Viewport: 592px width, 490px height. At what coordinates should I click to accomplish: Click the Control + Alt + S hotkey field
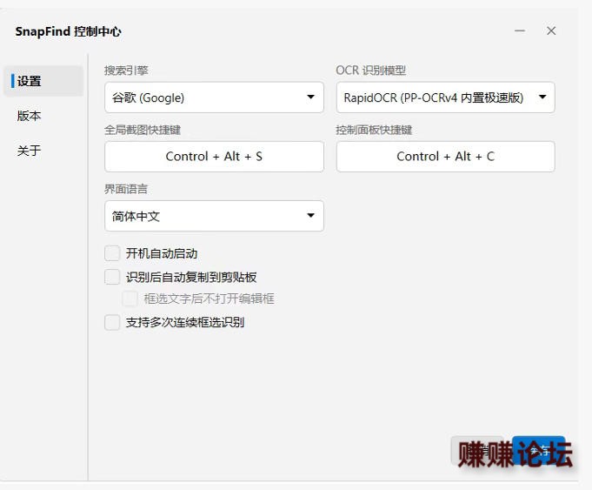[x=214, y=157]
